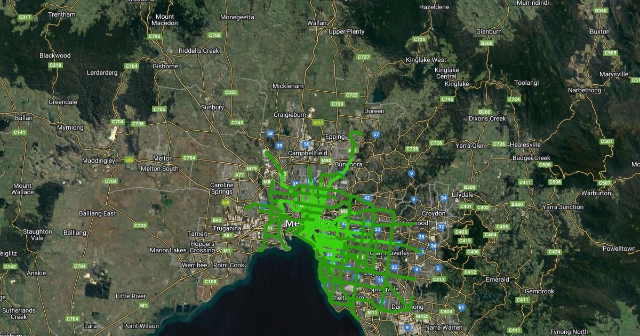Click the green B360 road shield
The height and width of the screenshot is (336, 640).
click(601, 11)
